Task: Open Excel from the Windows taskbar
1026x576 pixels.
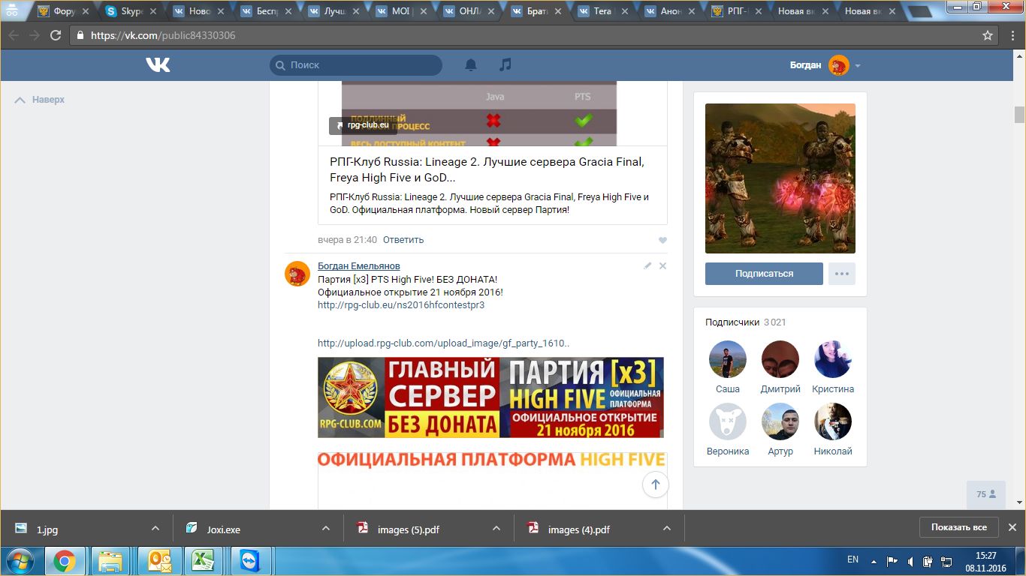Action: click(201, 560)
